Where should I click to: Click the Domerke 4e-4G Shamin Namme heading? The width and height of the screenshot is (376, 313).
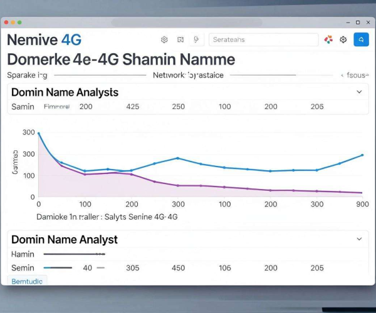(121, 59)
